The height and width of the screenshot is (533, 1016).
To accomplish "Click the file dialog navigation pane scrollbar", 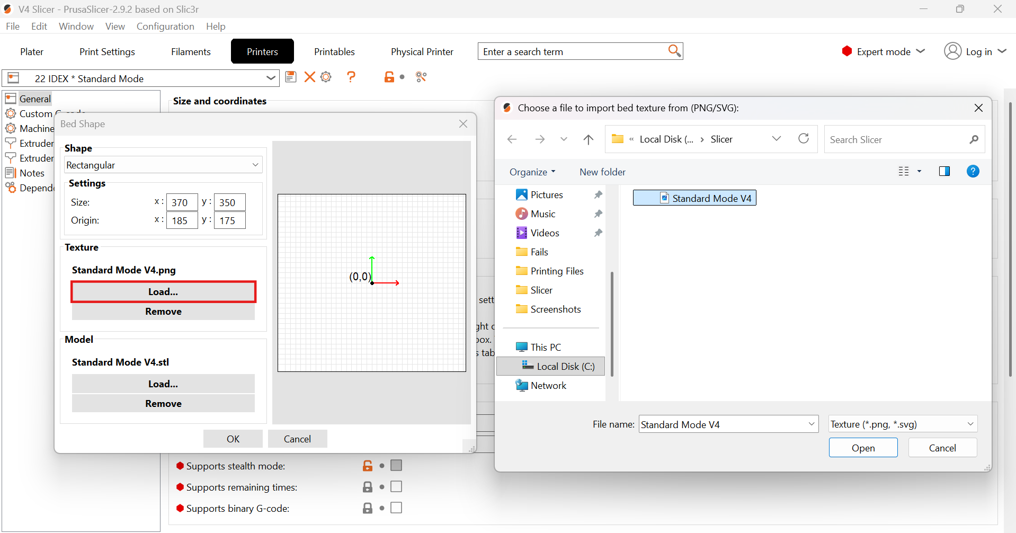I will pyautogui.click(x=612, y=324).
